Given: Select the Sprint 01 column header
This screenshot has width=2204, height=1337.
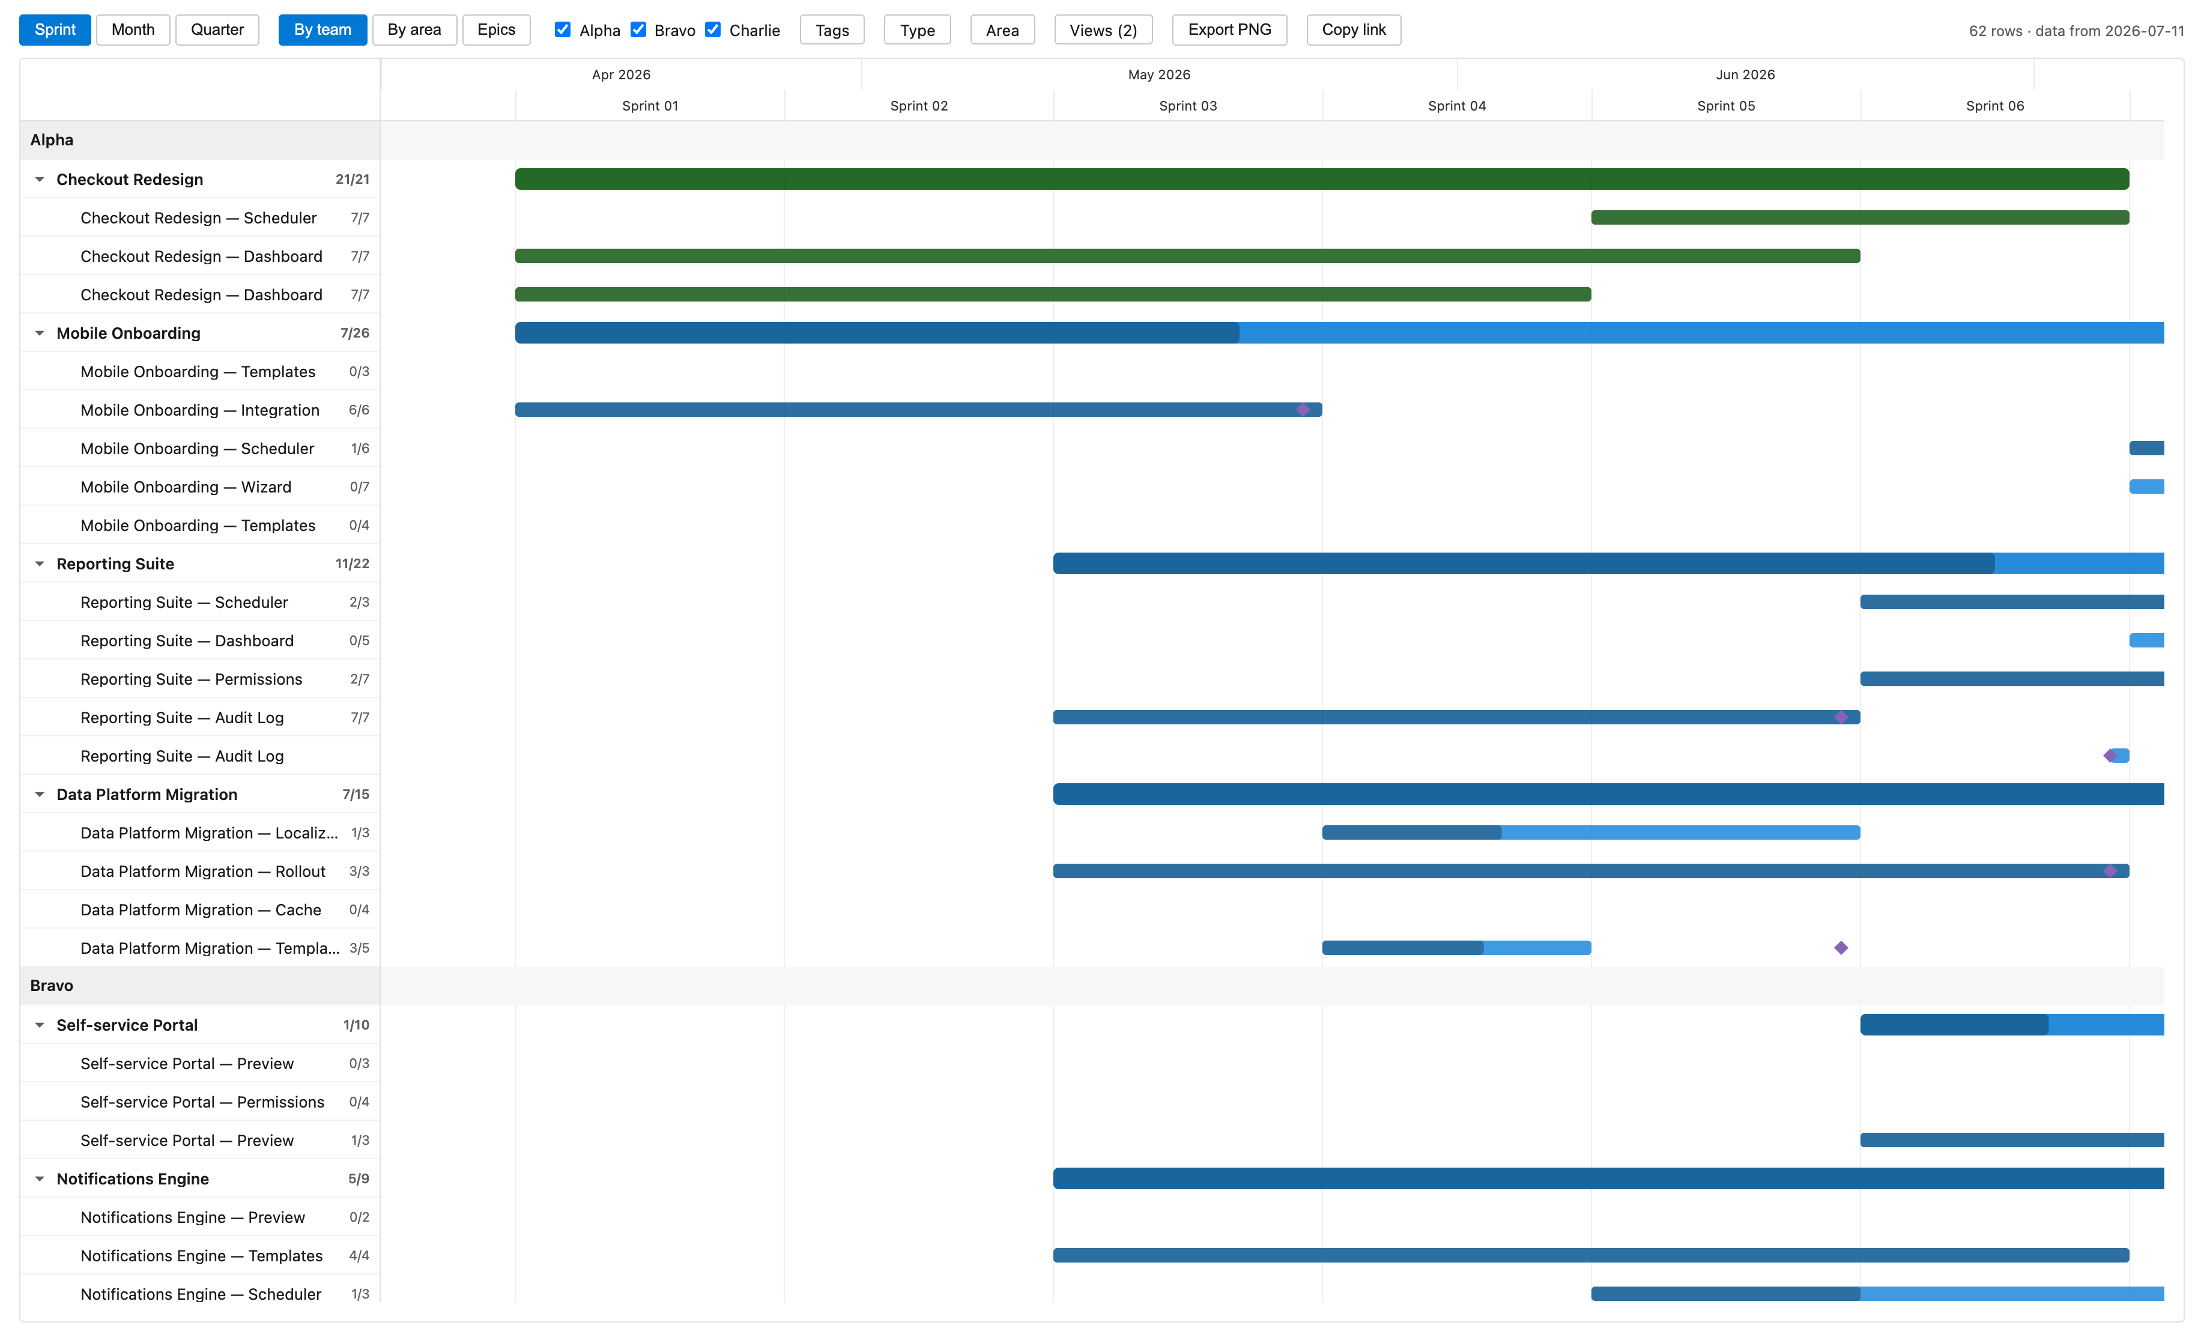Looking at the screenshot, I should (x=650, y=106).
